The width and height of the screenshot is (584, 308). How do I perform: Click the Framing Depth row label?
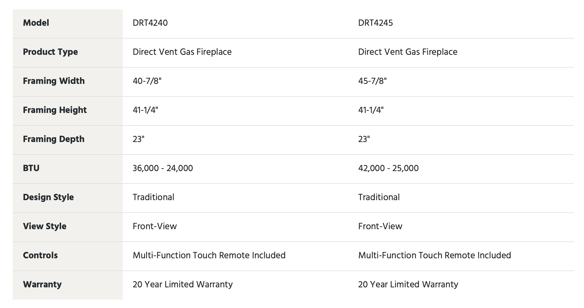point(54,139)
